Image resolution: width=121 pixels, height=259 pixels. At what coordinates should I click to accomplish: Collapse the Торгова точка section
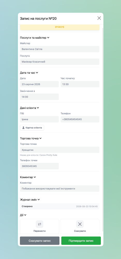(x=41, y=138)
